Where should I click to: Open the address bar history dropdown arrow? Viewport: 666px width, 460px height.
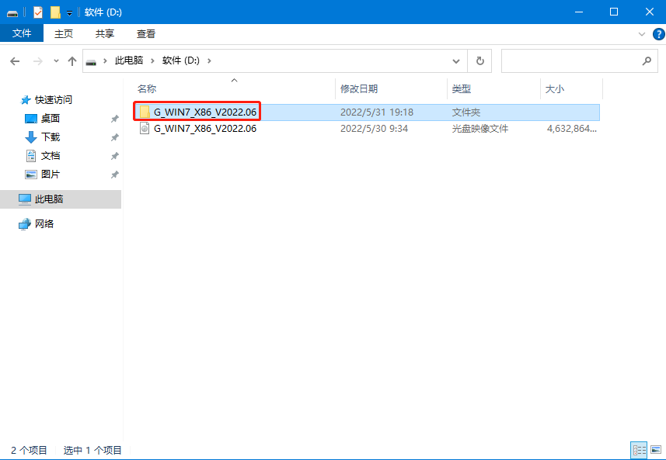tap(456, 61)
